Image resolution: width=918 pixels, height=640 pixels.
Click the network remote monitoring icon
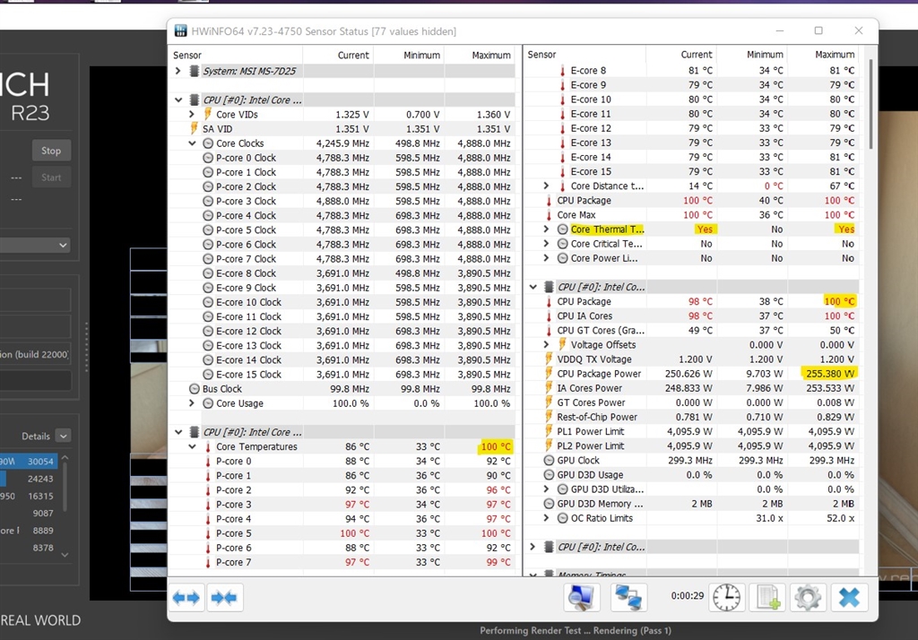629,597
